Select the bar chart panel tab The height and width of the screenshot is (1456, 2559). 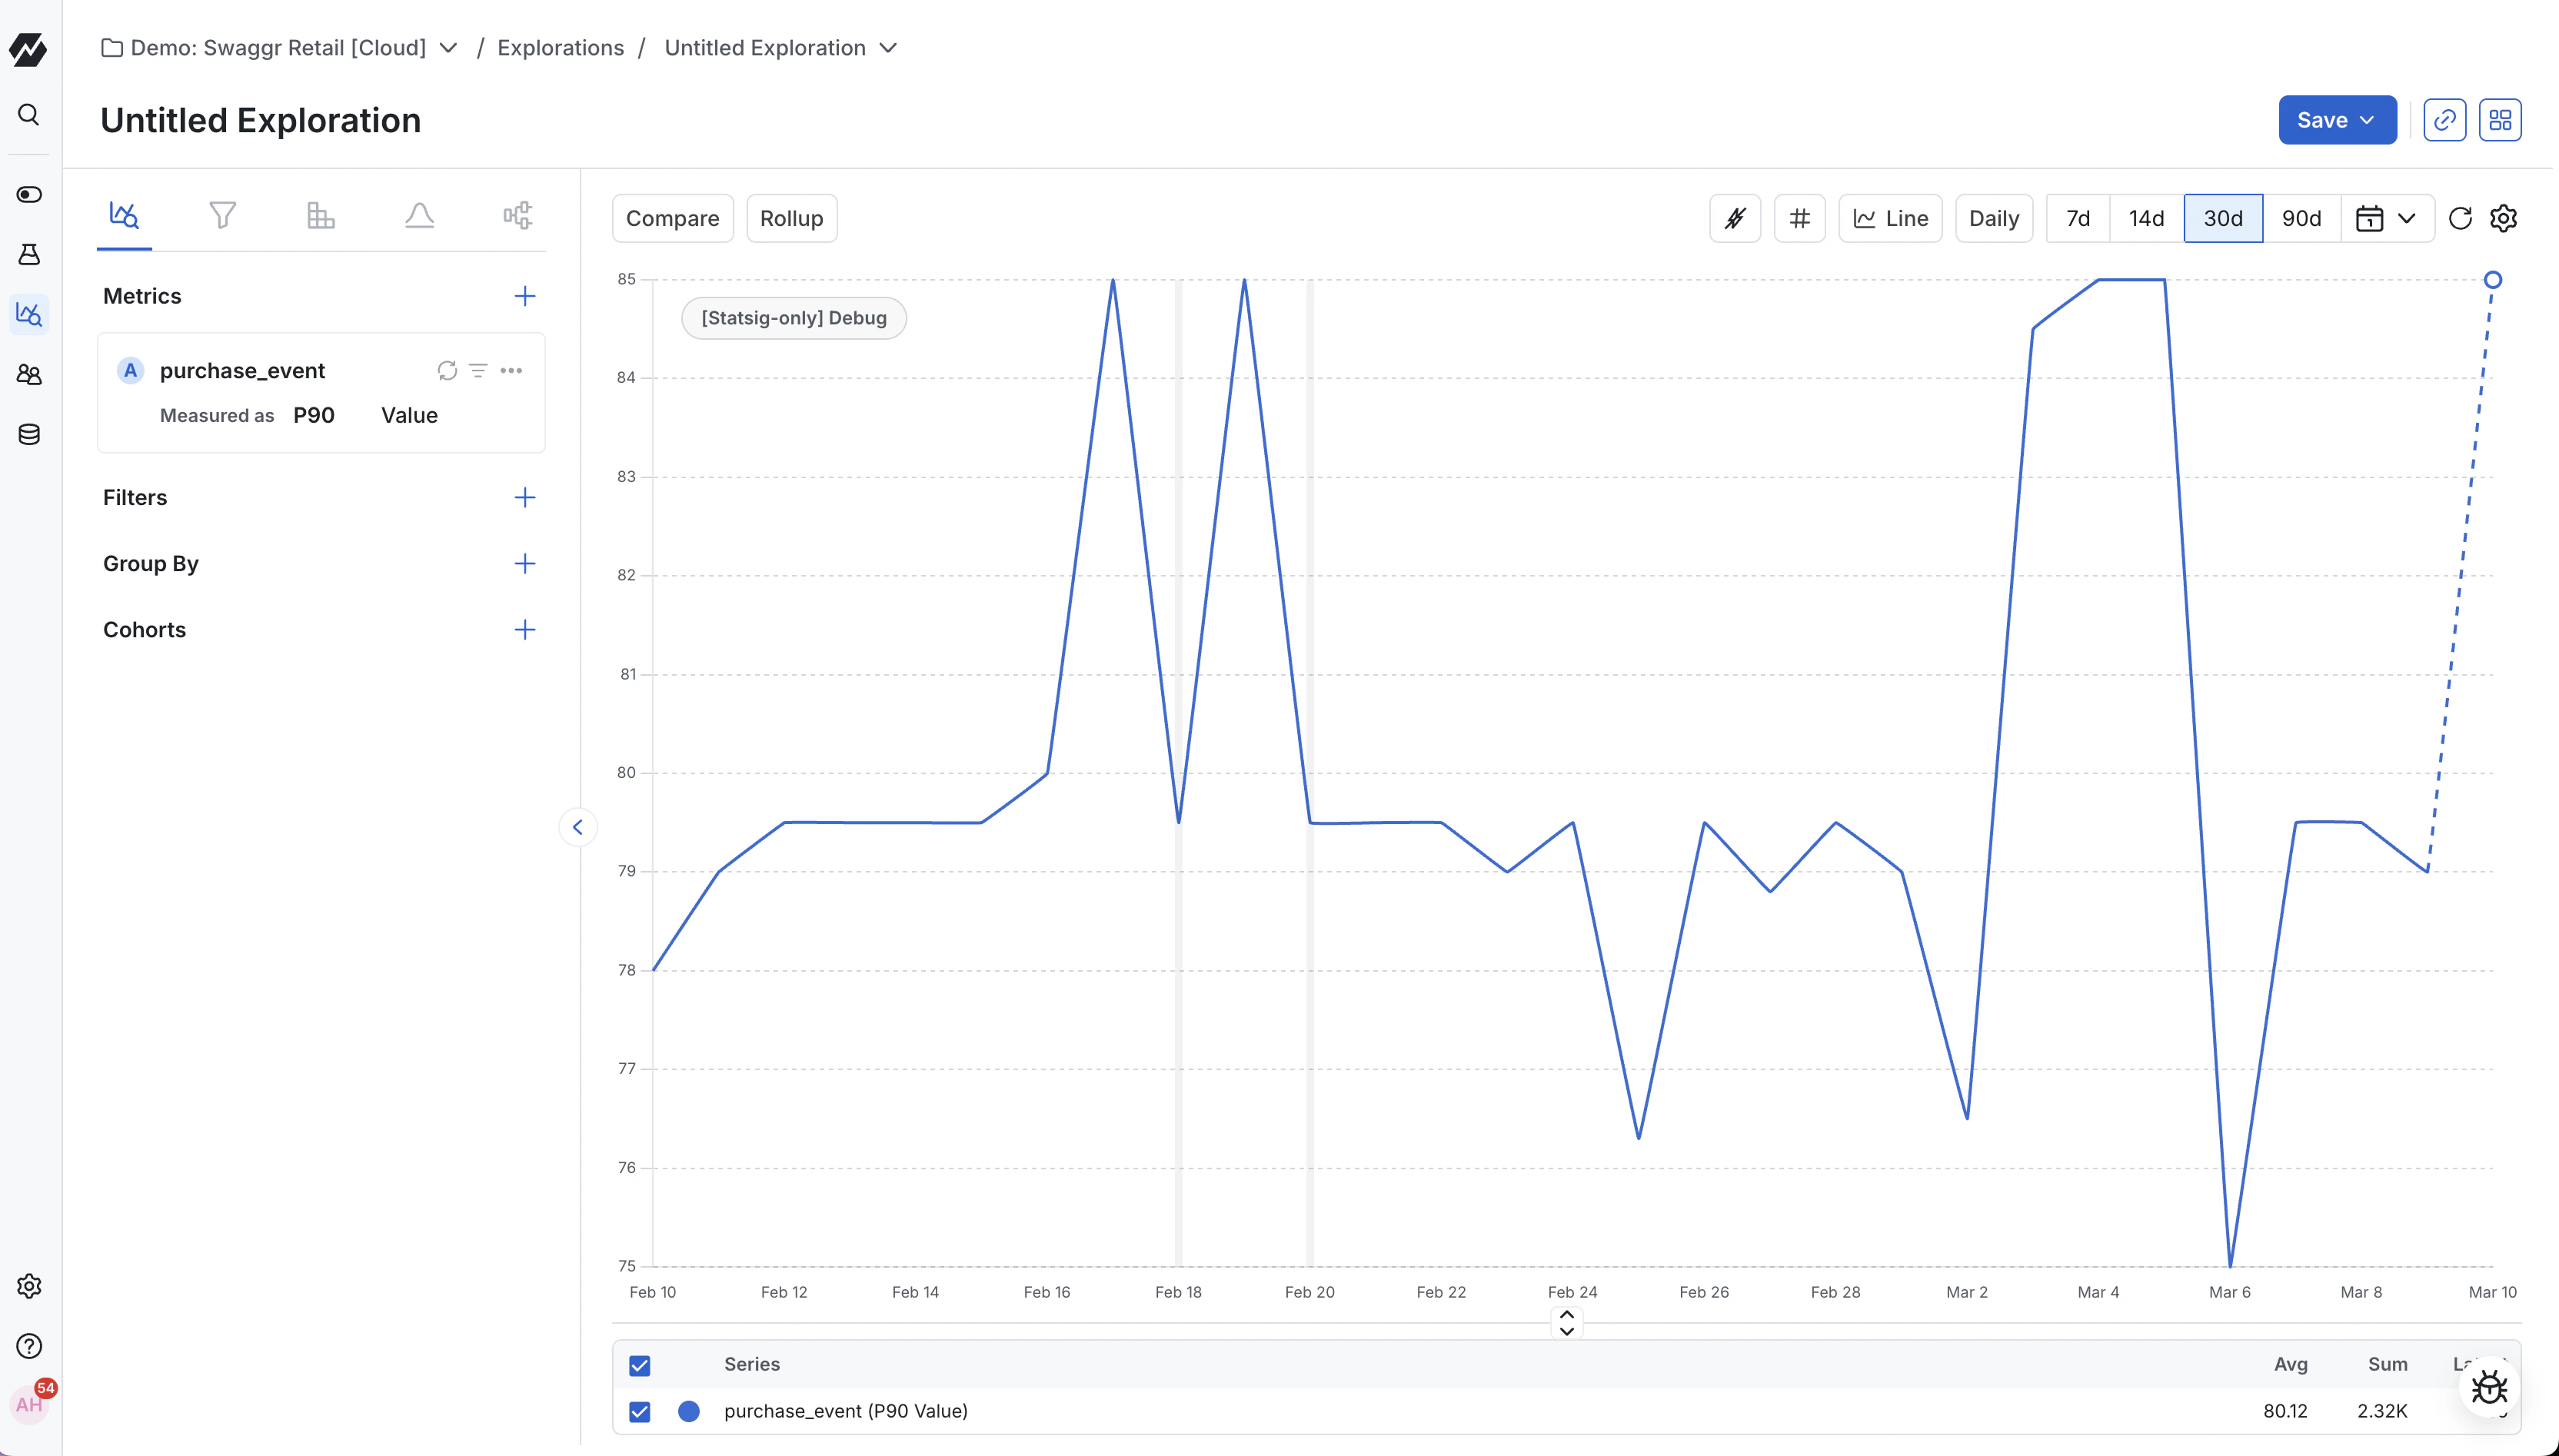click(320, 214)
